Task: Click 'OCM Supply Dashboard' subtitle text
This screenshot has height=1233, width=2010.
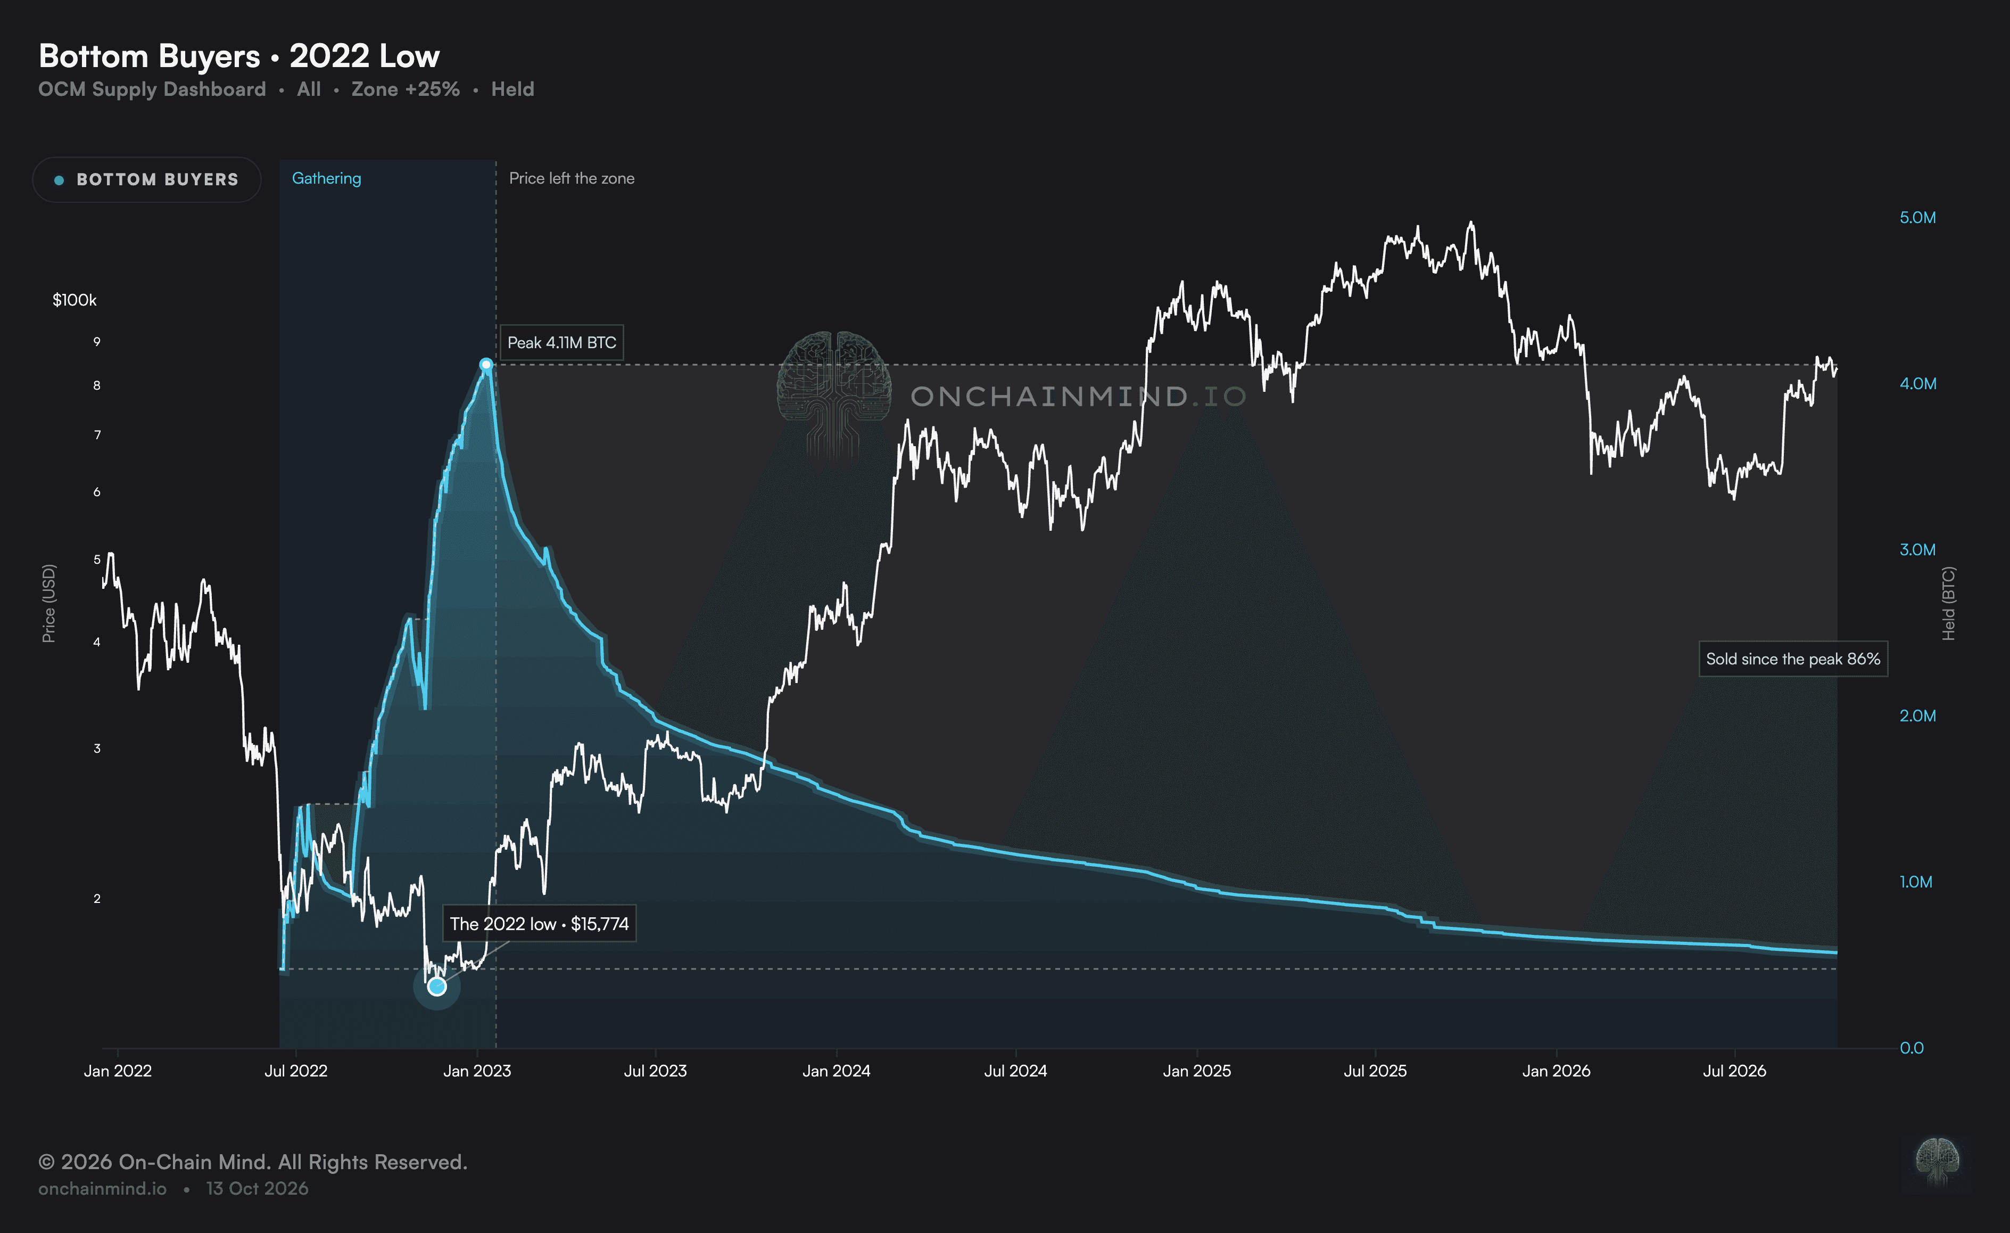Action: (152, 89)
